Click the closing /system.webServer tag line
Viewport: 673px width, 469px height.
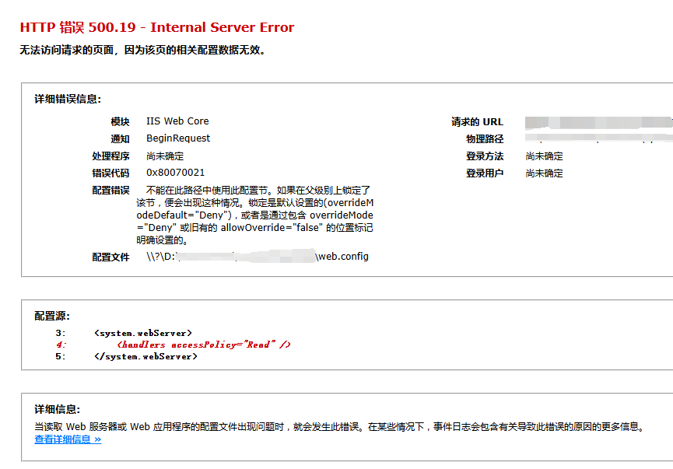click(145, 356)
